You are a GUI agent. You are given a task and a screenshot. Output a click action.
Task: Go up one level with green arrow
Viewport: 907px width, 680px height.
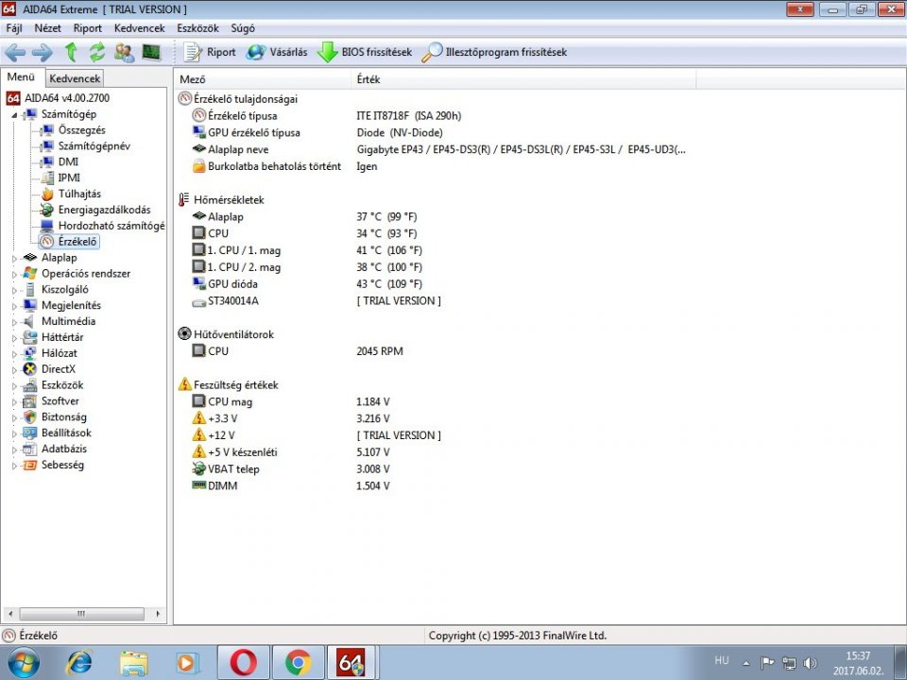click(x=71, y=52)
